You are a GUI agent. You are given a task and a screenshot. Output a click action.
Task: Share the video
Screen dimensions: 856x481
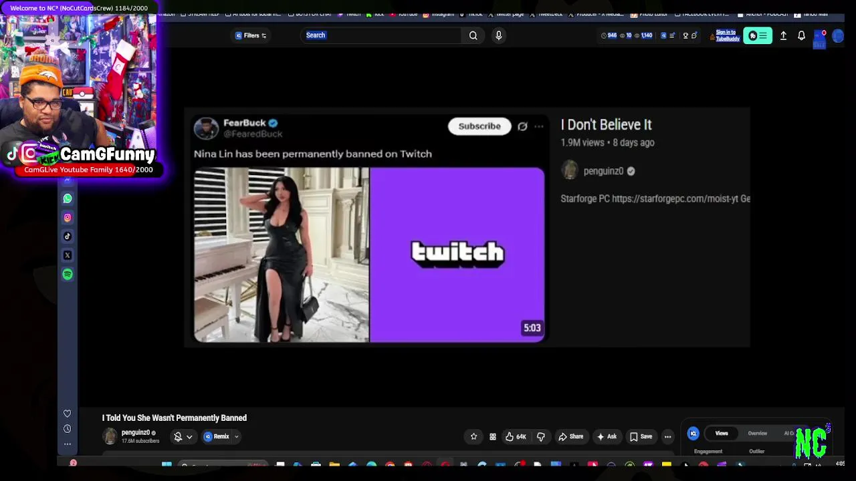(x=570, y=436)
